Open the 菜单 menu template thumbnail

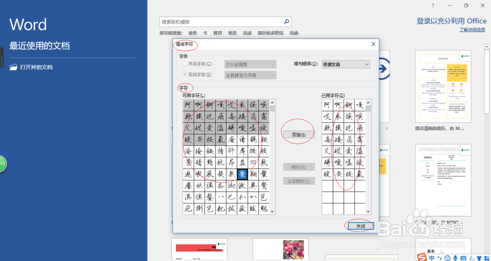[x=443, y=249]
